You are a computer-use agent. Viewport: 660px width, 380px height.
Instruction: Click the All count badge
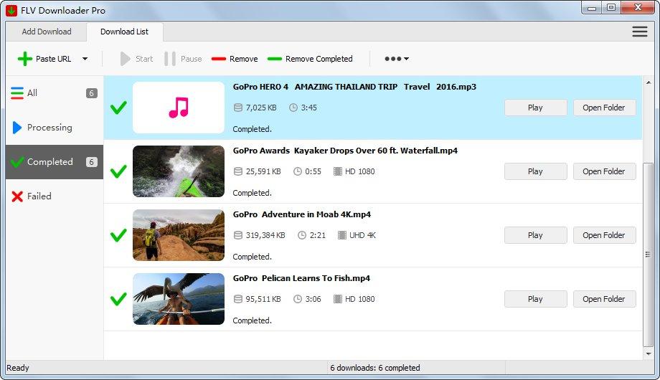click(x=92, y=93)
